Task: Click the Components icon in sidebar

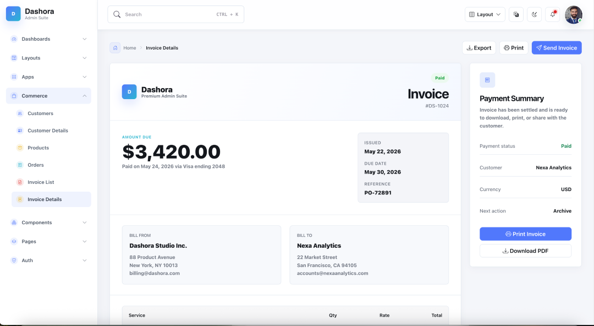Action: (x=14, y=223)
